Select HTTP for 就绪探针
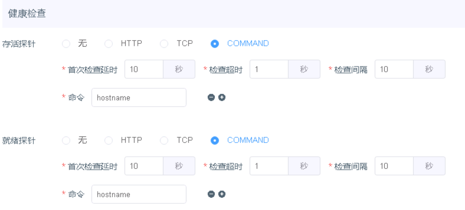465x210 pixels. (x=109, y=140)
